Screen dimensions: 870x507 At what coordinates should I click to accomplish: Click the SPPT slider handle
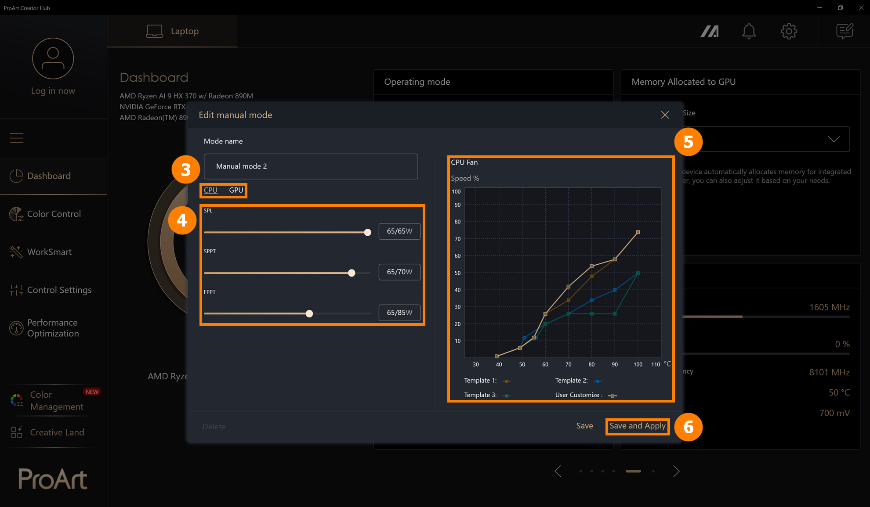[352, 273]
